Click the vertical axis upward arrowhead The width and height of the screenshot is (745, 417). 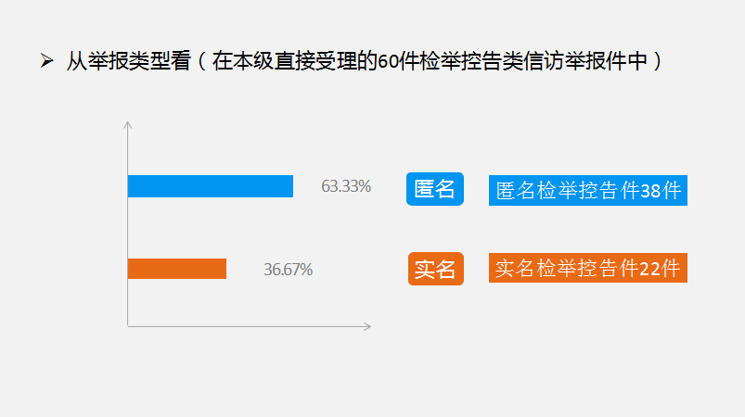pos(128,124)
